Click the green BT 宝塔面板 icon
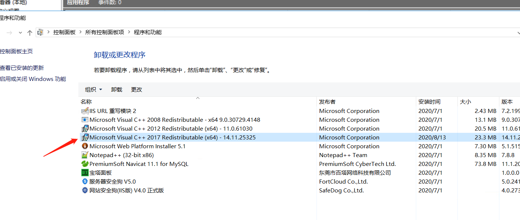Viewport: 520px width, 220px height. [x=85, y=173]
